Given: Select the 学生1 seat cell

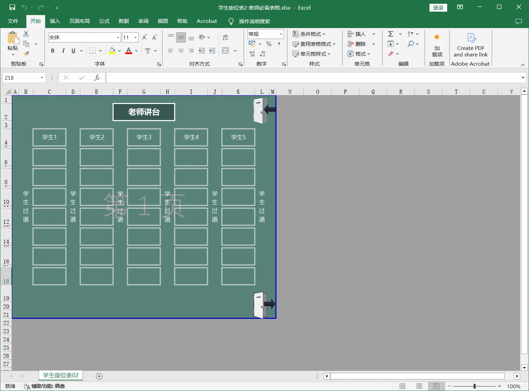Looking at the screenshot, I should [49, 137].
